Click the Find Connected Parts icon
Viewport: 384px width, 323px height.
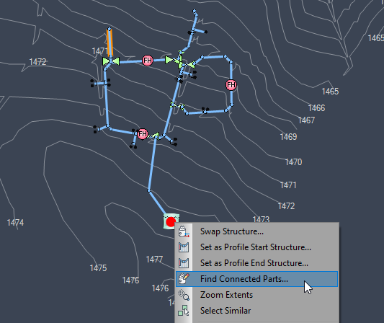pyautogui.click(x=184, y=278)
